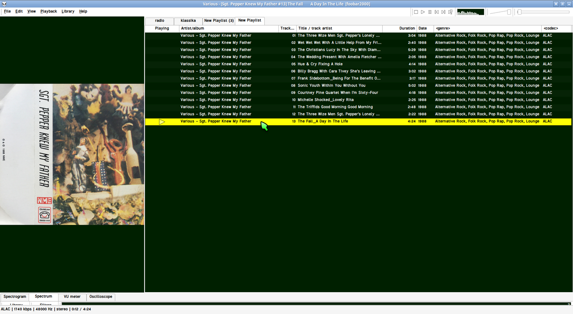Select track 12 The Three Wize Men

358,114
